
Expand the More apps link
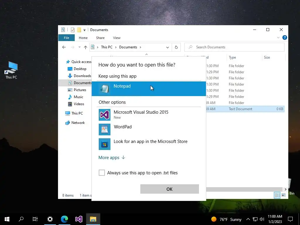[x=112, y=157]
